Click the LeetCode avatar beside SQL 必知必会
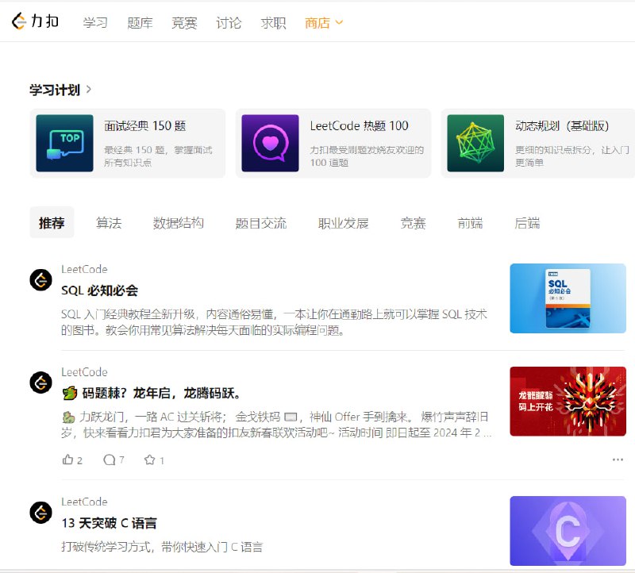The height and width of the screenshot is (573, 635). 41,280
